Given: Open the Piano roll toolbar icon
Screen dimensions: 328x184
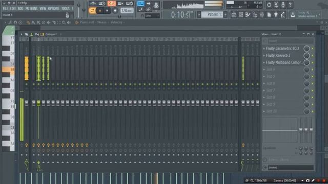Looking at the screenshot, I should tap(248, 15).
